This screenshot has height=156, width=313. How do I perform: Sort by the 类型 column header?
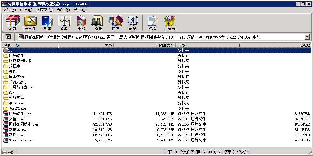pos(208,45)
